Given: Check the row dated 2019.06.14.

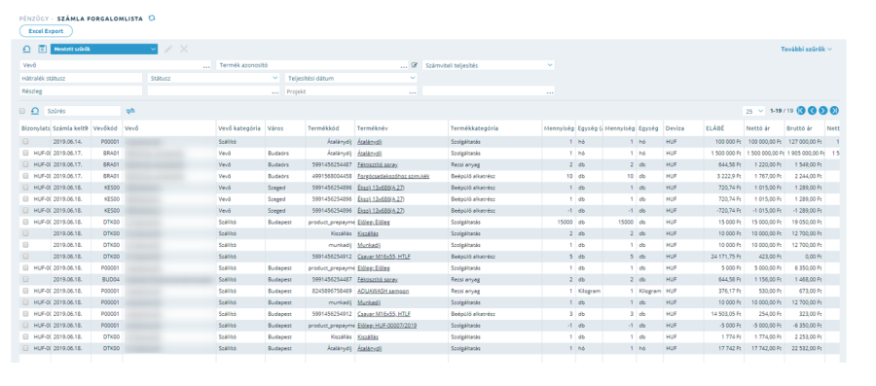Looking at the screenshot, I should (25, 142).
